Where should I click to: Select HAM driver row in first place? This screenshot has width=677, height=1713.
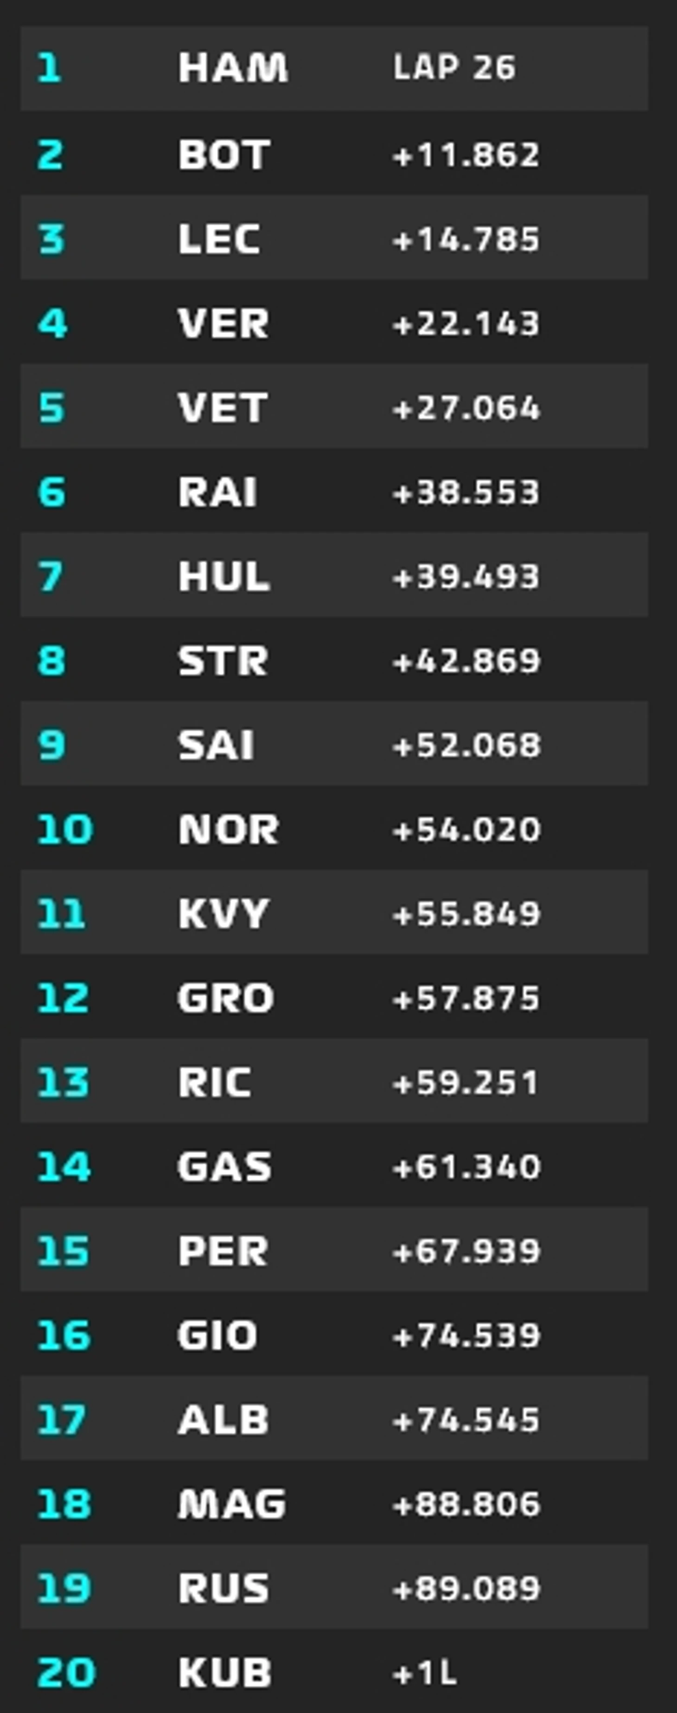pos(334,69)
